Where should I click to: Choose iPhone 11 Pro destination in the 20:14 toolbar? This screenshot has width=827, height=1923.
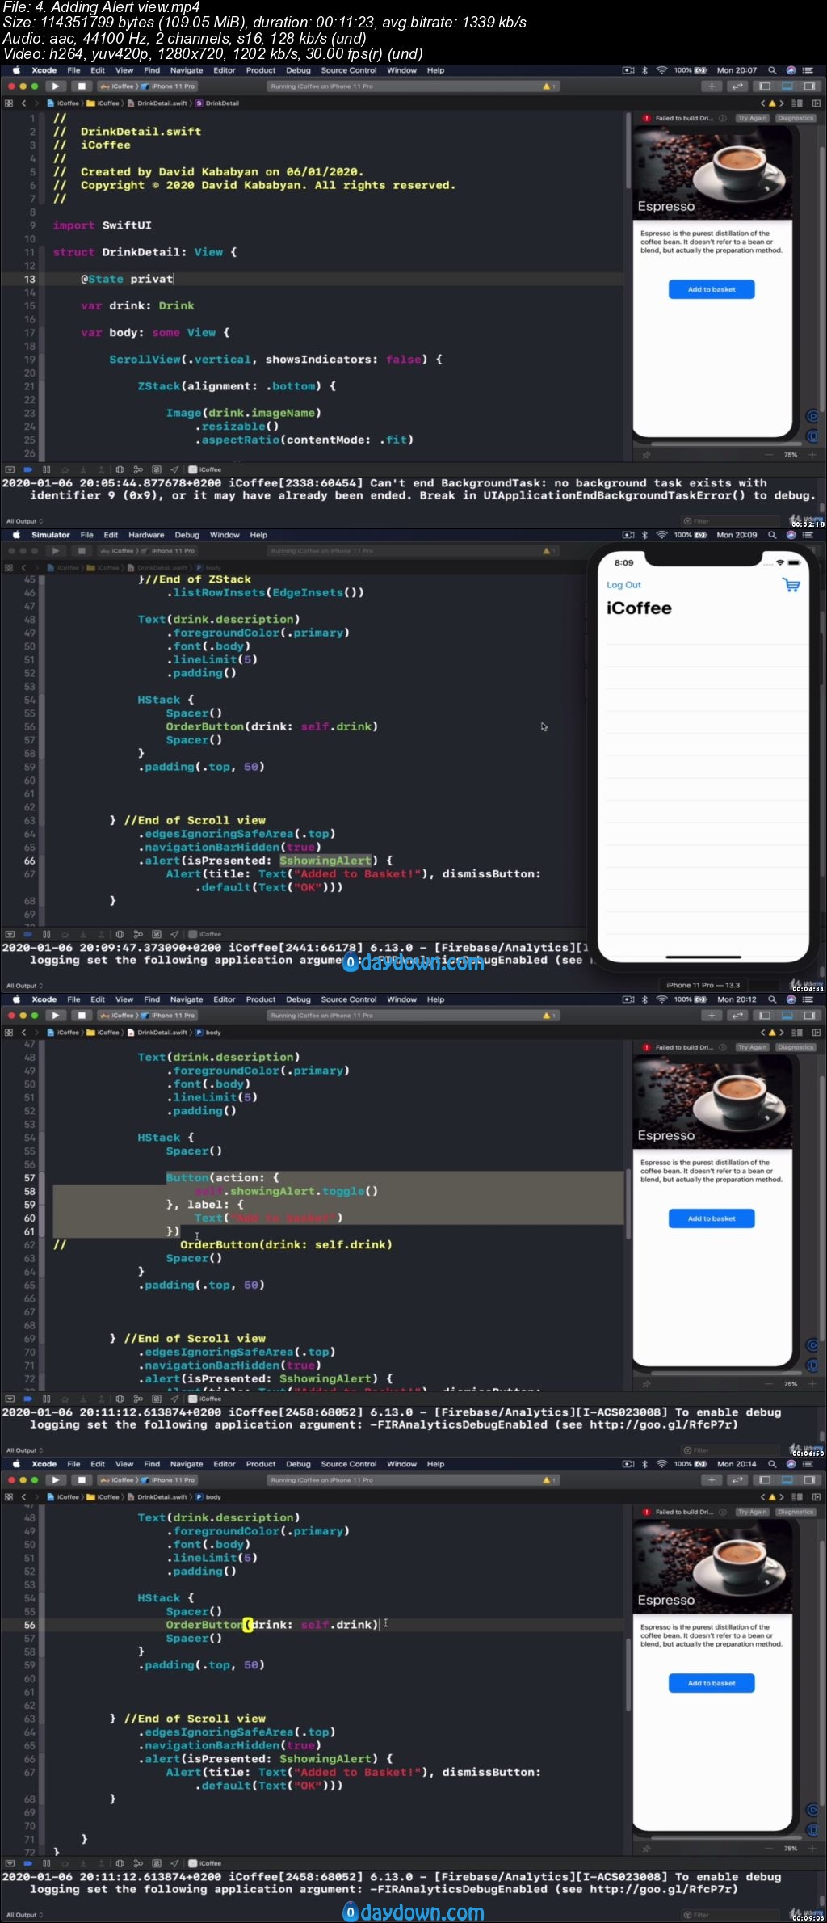[x=168, y=1480]
